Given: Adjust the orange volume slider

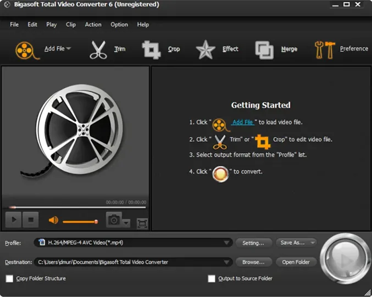Looking at the screenshot, I should 80,222.
